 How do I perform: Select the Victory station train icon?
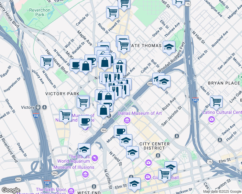(38, 107)
